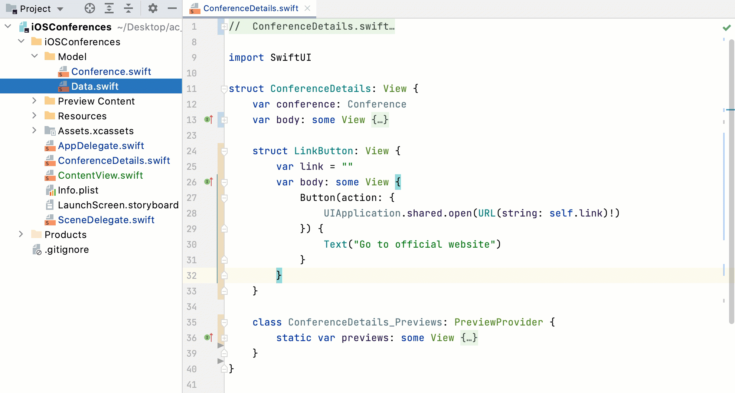735x393 pixels.
Task: Expand the Products node
Action: (x=21, y=234)
